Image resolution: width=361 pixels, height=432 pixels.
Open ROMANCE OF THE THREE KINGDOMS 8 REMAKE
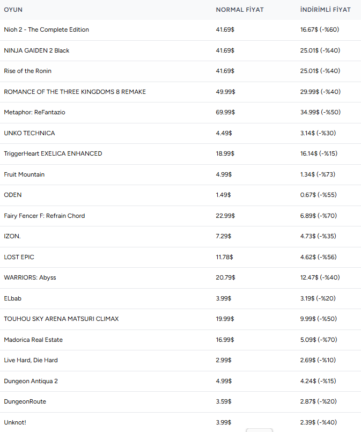tap(75, 92)
